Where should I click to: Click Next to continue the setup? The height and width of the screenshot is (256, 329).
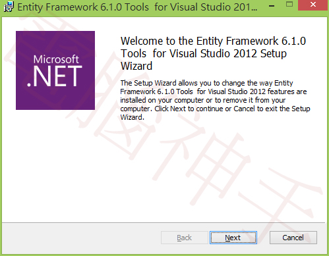(x=233, y=238)
